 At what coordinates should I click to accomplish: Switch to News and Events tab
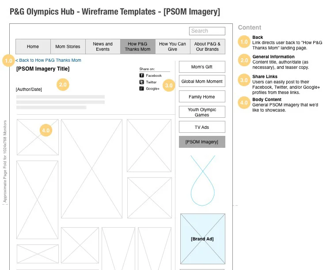pyautogui.click(x=103, y=47)
